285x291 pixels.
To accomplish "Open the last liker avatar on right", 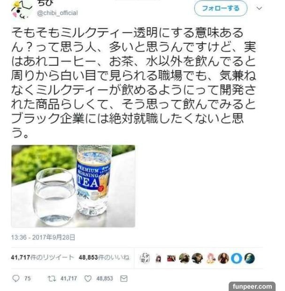I will point(249,259).
